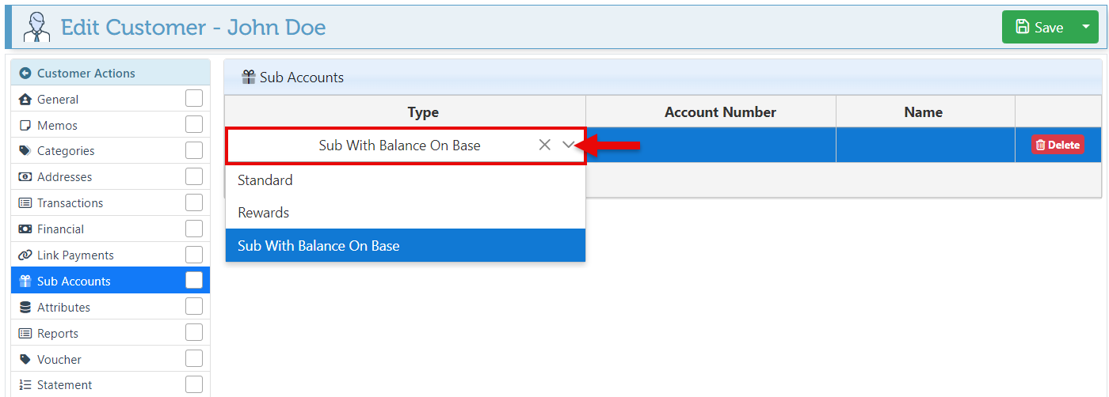Click the Memos note icon

pos(25,126)
